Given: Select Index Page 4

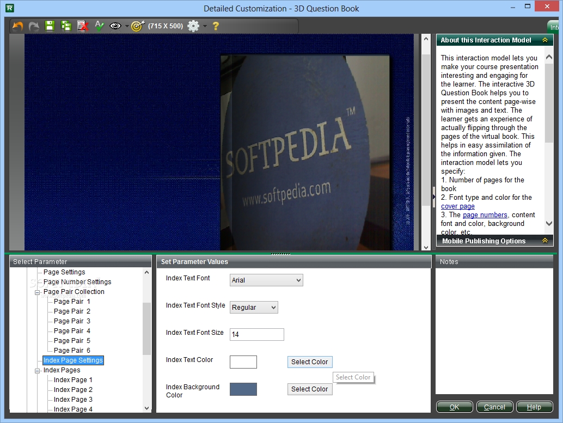Looking at the screenshot, I should (73, 409).
